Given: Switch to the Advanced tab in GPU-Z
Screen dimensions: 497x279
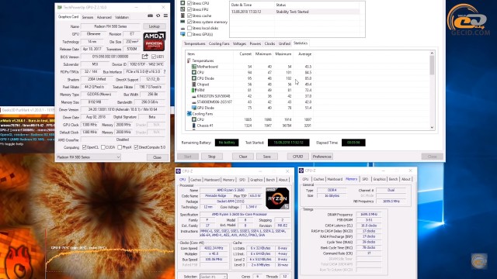Looking at the screenshot, I should (x=104, y=17).
